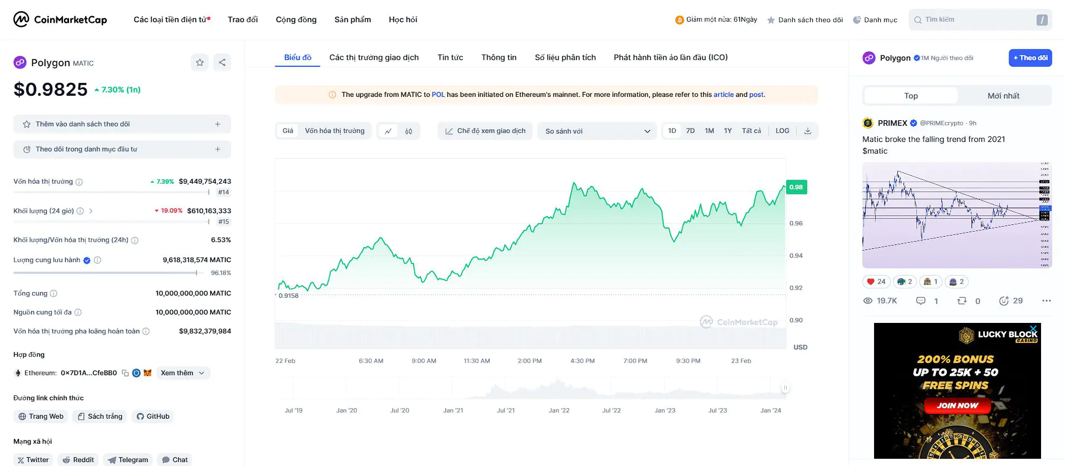Image resolution: width=1065 pixels, height=466 pixels.
Task: Open Tin tức tab
Action: [450, 57]
